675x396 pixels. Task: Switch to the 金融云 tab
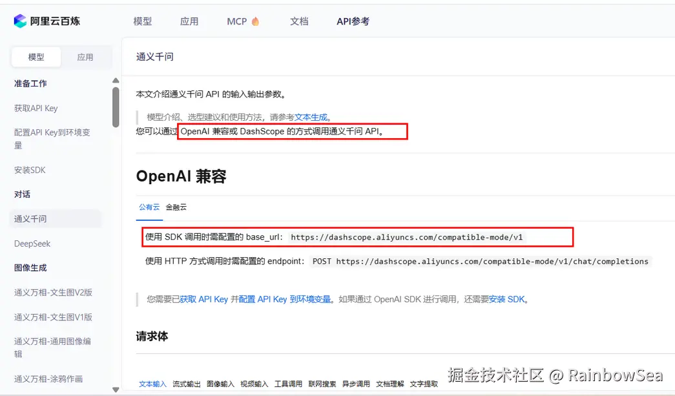pos(176,207)
